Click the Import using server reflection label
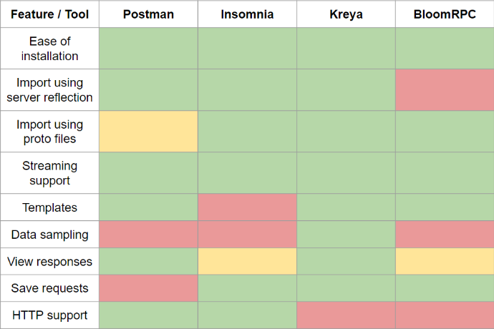494x329 pixels. tap(50, 90)
